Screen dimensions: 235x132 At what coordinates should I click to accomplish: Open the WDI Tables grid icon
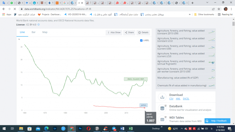(162, 119)
